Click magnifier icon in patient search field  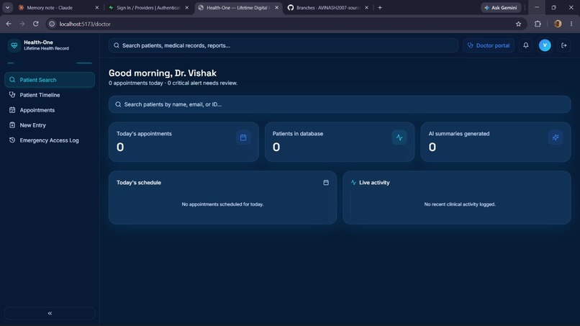[x=118, y=104]
